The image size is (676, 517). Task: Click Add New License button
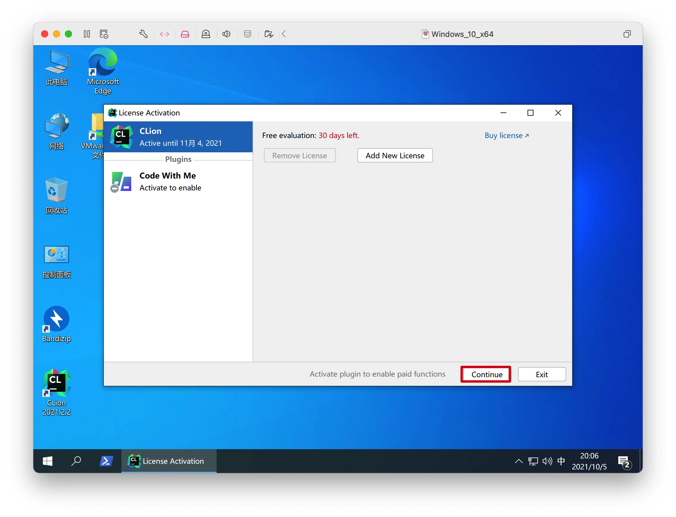[x=395, y=156]
